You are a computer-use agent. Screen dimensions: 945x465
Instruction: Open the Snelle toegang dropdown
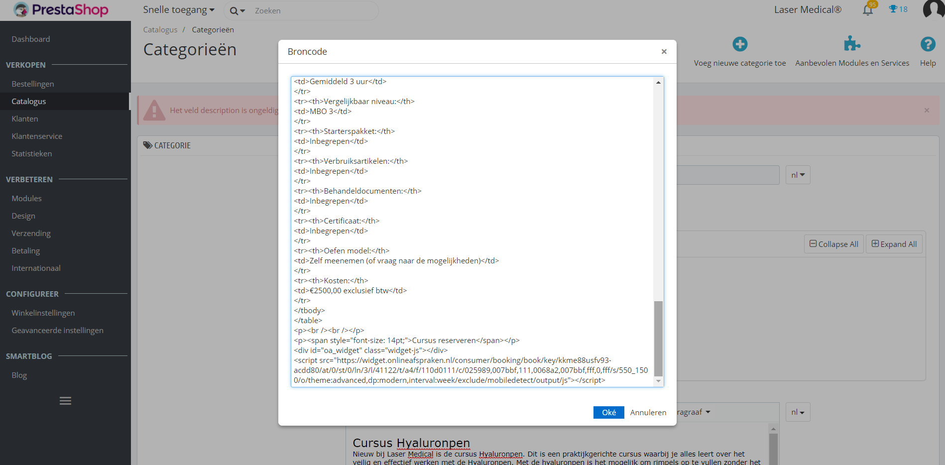(x=179, y=10)
